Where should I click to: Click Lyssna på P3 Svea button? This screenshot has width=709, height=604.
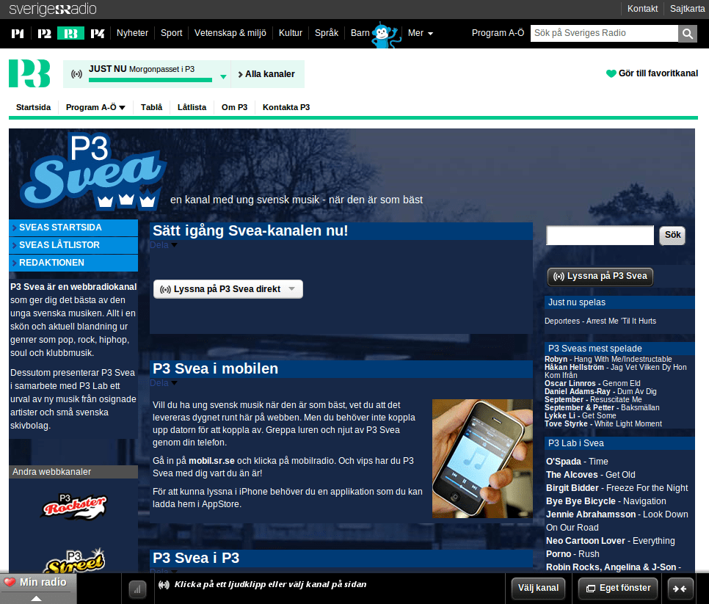tap(600, 276)
